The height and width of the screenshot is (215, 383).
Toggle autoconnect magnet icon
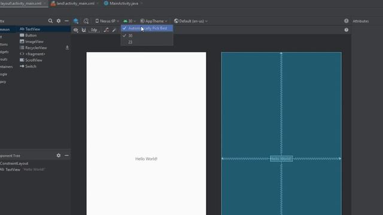click(84, 30)
